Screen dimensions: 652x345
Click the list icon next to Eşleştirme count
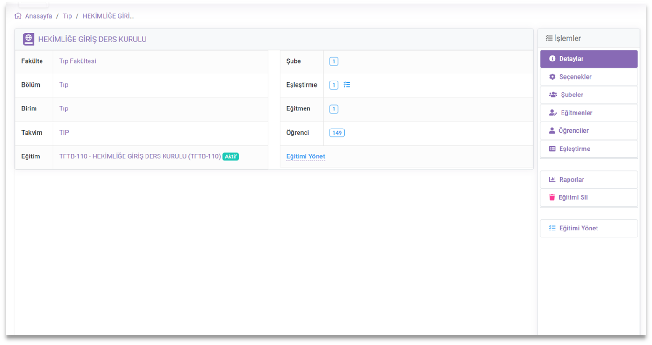pyautogui.click(x=347, y=85)
